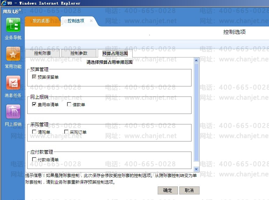The image size is (269, 200).
Task: Click the 网上报销 group label
Action: tap(39, 97)
